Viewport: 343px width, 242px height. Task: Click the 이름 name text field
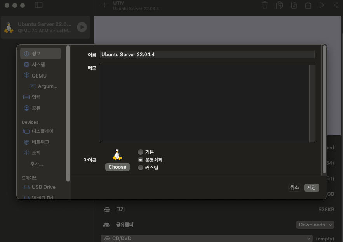click(207, 54)
